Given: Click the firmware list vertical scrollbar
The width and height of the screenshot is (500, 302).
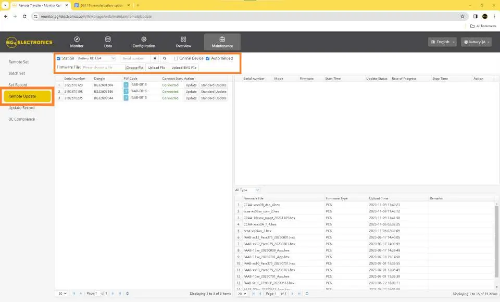Looking at the screenshot, I should [496, 241].
